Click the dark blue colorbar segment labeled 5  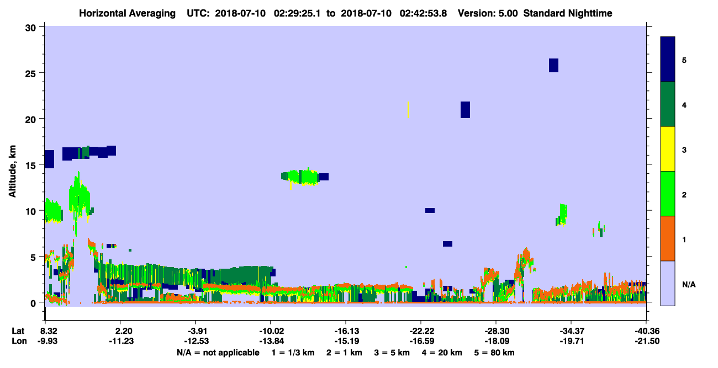pos(668,59)
